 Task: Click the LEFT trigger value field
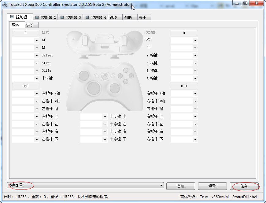pyautogui.click(x=26, y=33)
